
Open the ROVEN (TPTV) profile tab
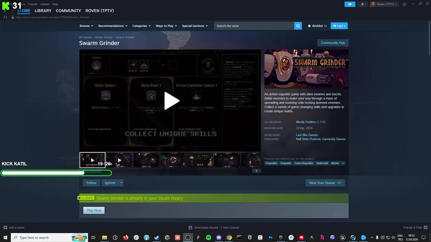tap(100, 11)
